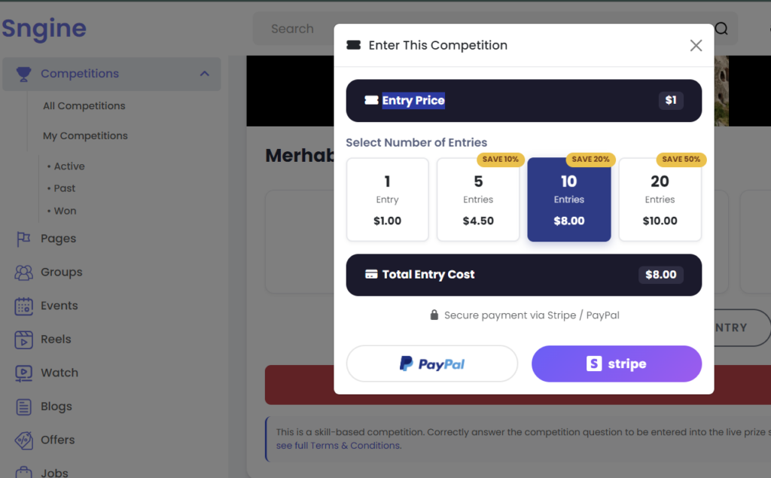The width and height of the screenshot is (771, 478).
Task: Open Reels using its sidebar icon
Action: pyautogui.click(x=23, y=339)
